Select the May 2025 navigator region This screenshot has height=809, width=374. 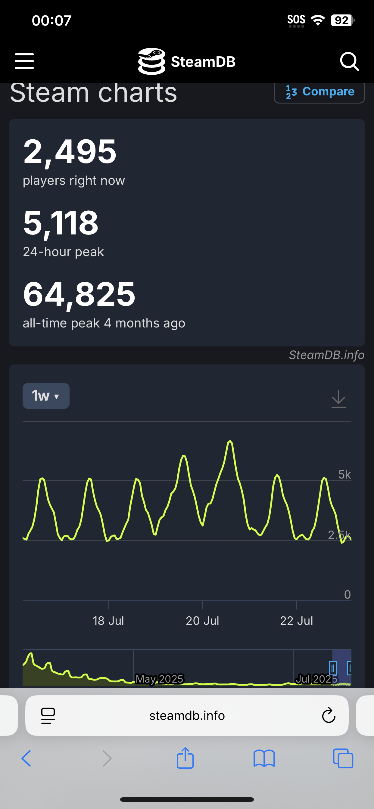click(x=159, y=679)
